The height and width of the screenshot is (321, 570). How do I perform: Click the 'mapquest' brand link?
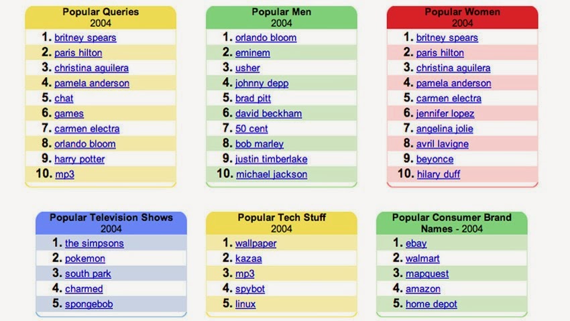(x=427, y=274)
